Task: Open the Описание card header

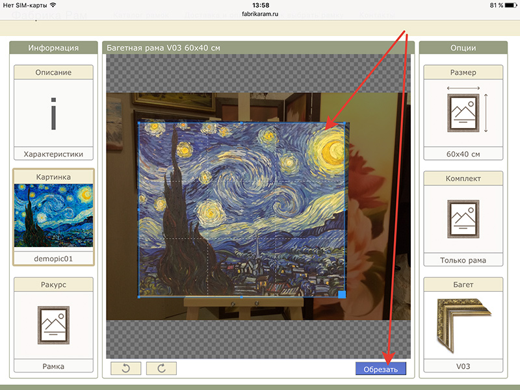Action: click(x=53, y=72)
